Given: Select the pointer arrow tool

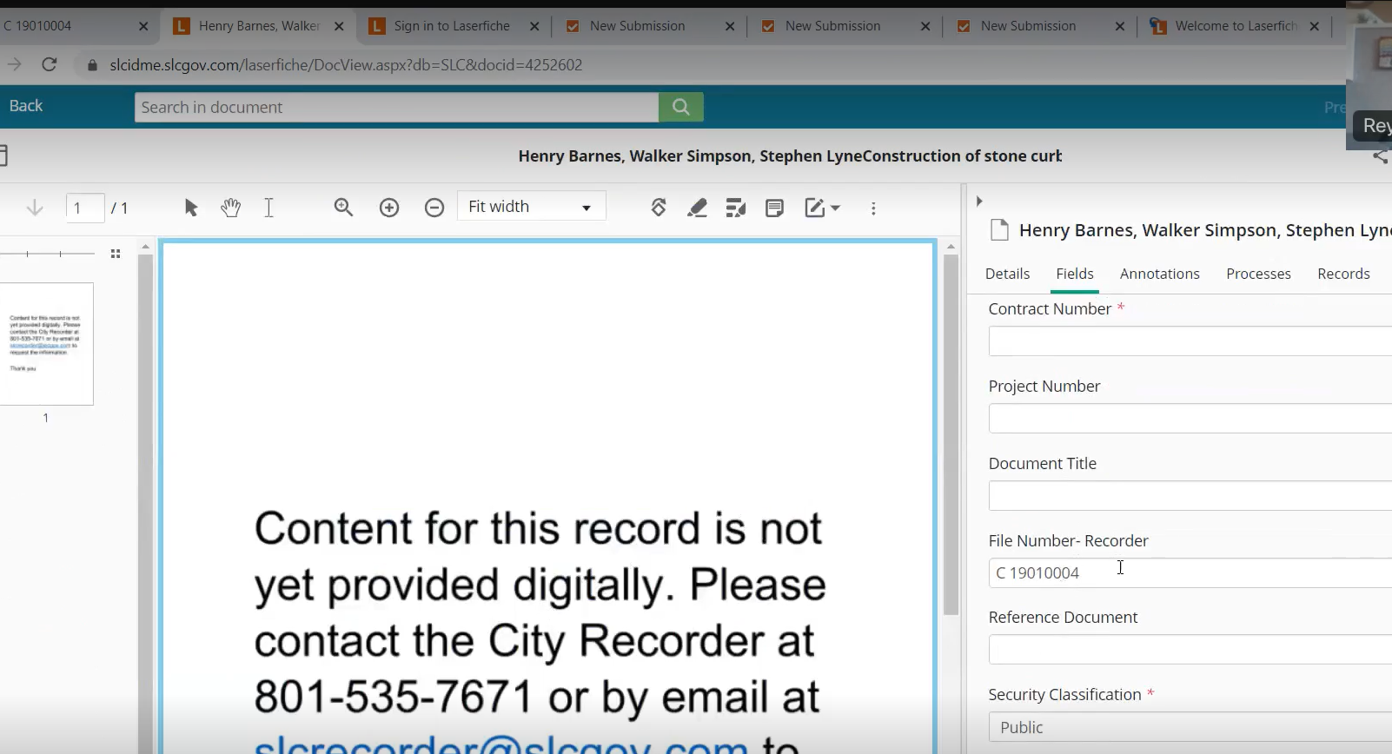Looking at the screenshot, I should 191,208.
